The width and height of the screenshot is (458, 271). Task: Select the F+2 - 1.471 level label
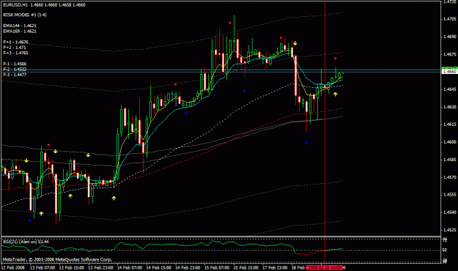[15, 48]
